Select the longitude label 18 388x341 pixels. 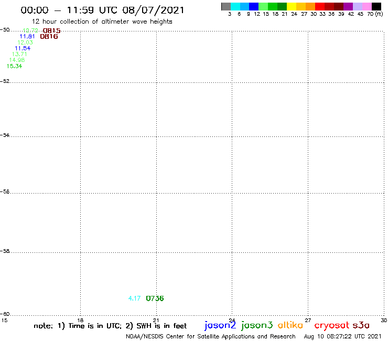point(80,320)
